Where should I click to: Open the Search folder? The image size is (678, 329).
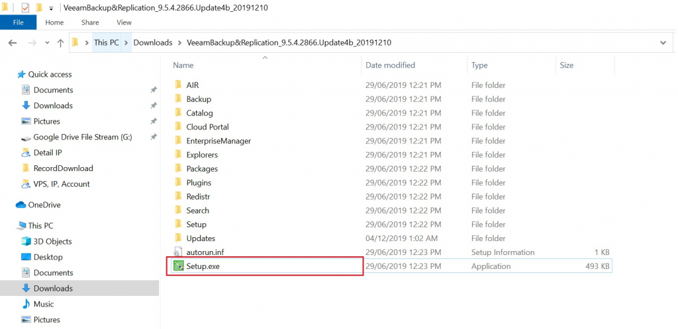coord(197,211)
